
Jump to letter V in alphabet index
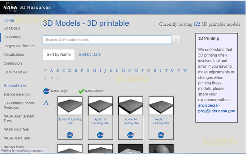point(179,70)
